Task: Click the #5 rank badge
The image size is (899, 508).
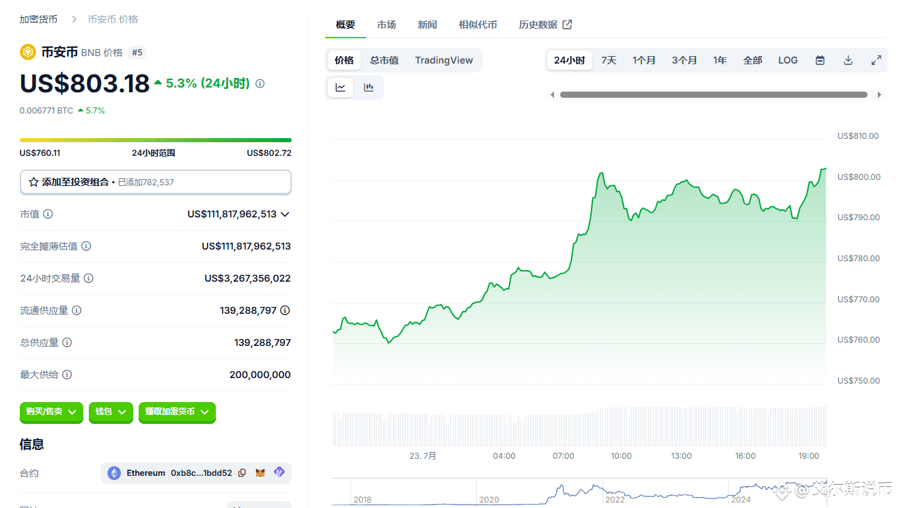Action: 137,53
